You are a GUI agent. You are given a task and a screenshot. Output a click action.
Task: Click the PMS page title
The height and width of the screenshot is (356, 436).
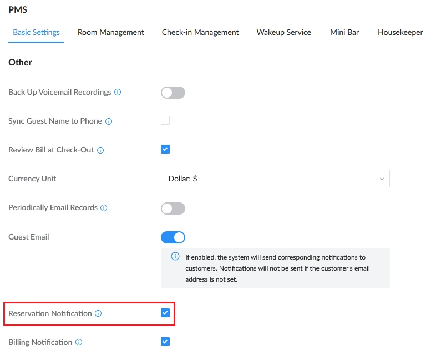tap(18, 10)
